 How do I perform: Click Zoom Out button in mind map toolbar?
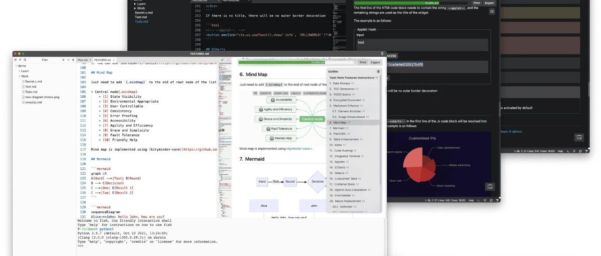point(281,93)
